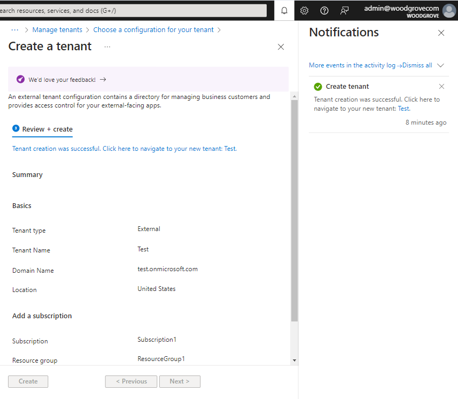Screen dimensions: 458x399
Task: Click the admin account avatar
Action: point(449,11)
